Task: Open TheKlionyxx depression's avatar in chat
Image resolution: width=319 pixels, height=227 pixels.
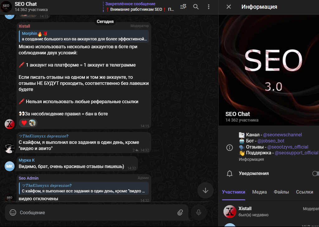Action: (10, 148)
